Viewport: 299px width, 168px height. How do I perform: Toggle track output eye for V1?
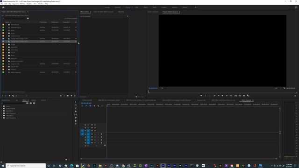[95, 131]
